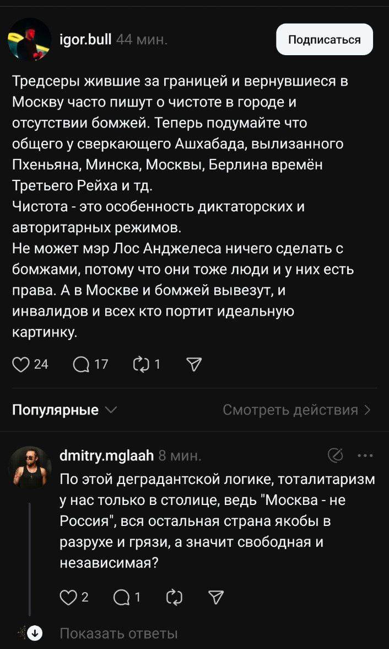Open comments on the igor.bull post

(x=81, y=364)
